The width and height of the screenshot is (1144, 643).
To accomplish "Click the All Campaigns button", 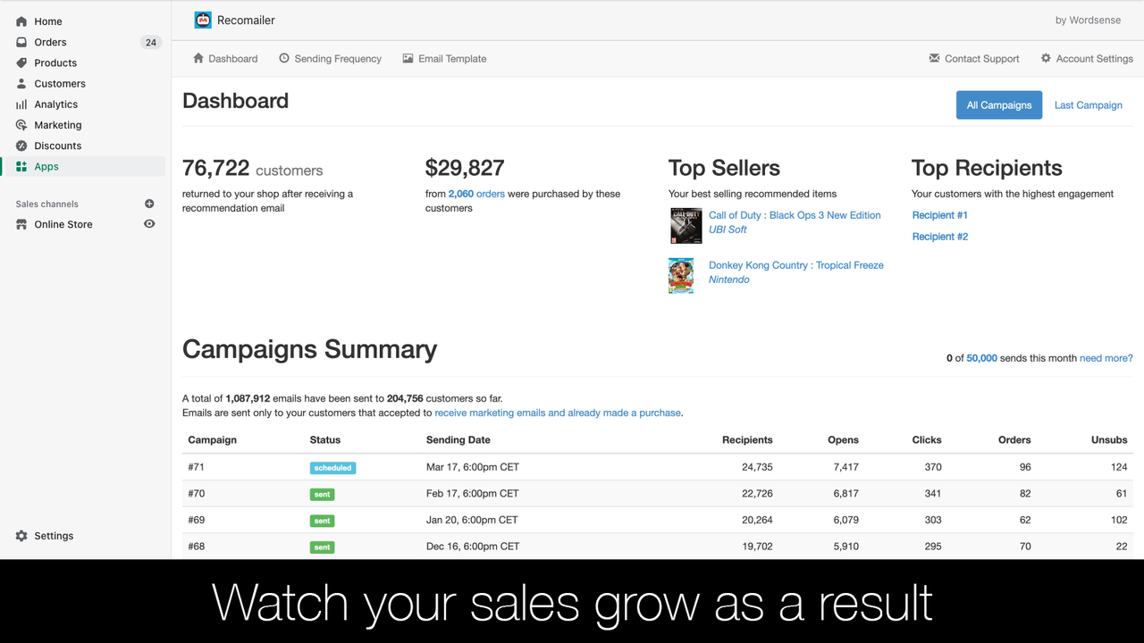I will [x=998, y=104].
